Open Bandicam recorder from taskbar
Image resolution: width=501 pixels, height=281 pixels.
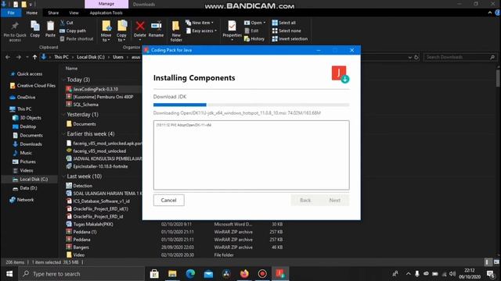click(x=262, y=274)
